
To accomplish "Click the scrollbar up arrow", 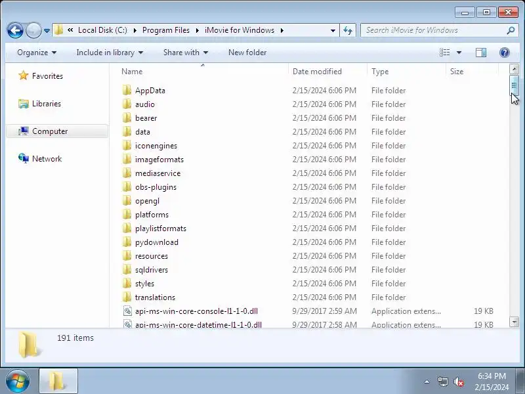I will (514, 69).
